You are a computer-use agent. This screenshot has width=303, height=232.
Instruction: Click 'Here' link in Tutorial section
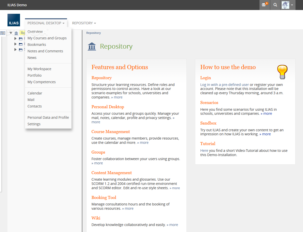click(204, 151)
